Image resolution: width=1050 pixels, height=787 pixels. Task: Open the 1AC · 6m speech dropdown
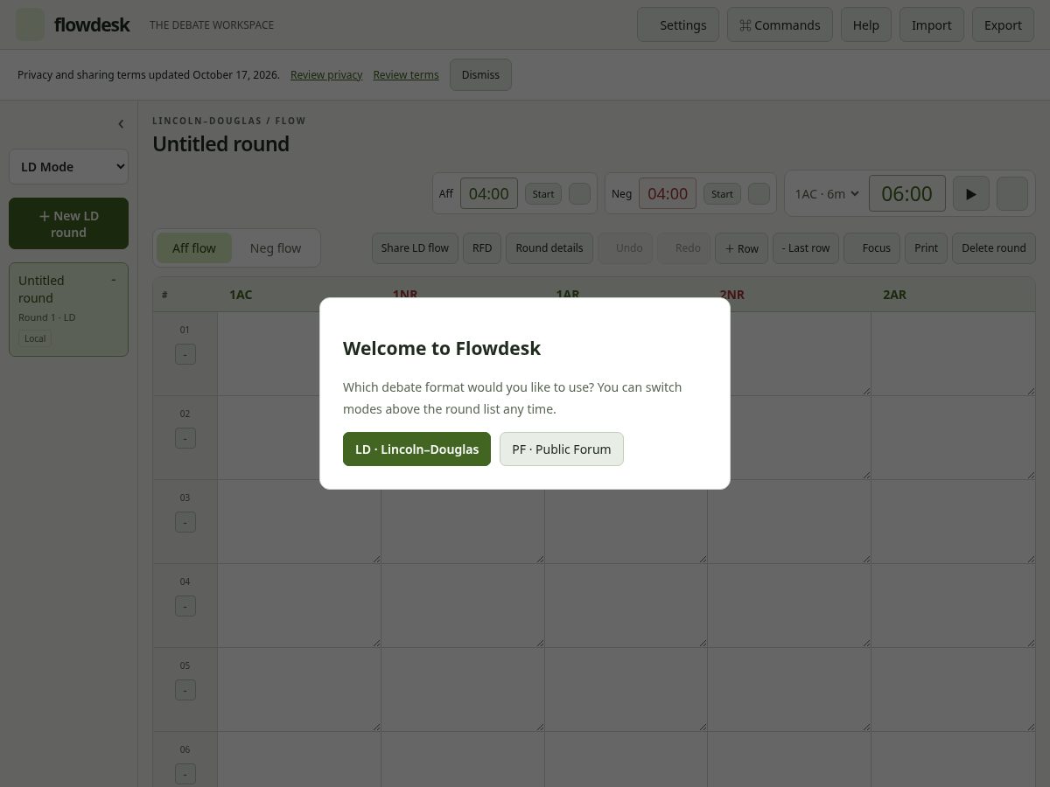(x=827, y=193)
